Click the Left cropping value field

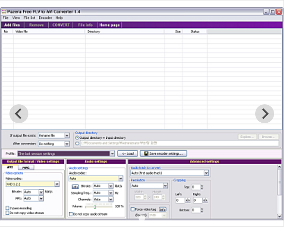180,200
